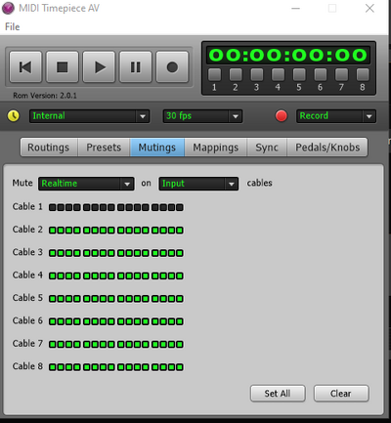
Task: Switch to the Pedals/Knobs tab
Action: (x=327, y=148)
